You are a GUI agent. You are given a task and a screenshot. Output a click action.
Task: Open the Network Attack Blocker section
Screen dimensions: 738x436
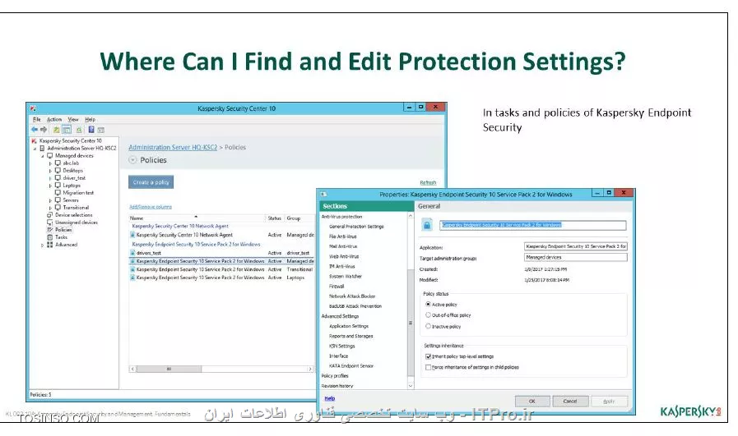tap(352, 296)
